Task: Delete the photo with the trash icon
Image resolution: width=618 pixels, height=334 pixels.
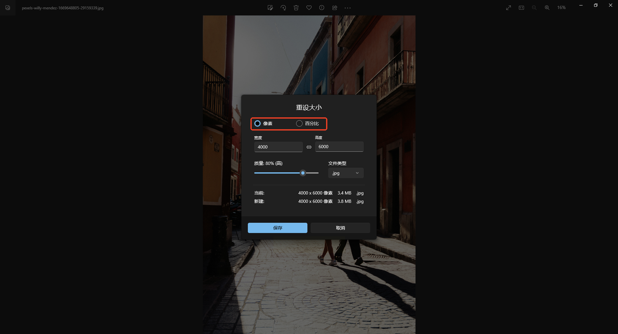Action: (x=296, y=8)
